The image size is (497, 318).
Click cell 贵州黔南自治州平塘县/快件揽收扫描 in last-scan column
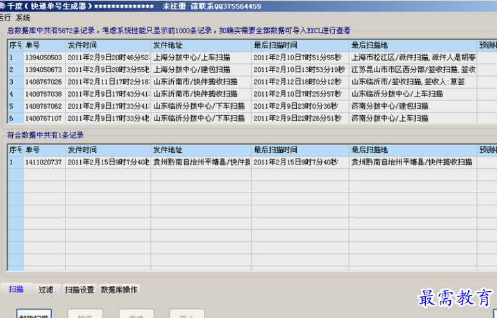coord(413,162)
